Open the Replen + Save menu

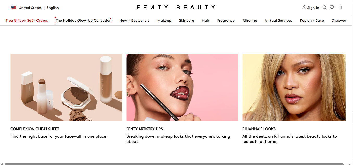tap(312, 20)
